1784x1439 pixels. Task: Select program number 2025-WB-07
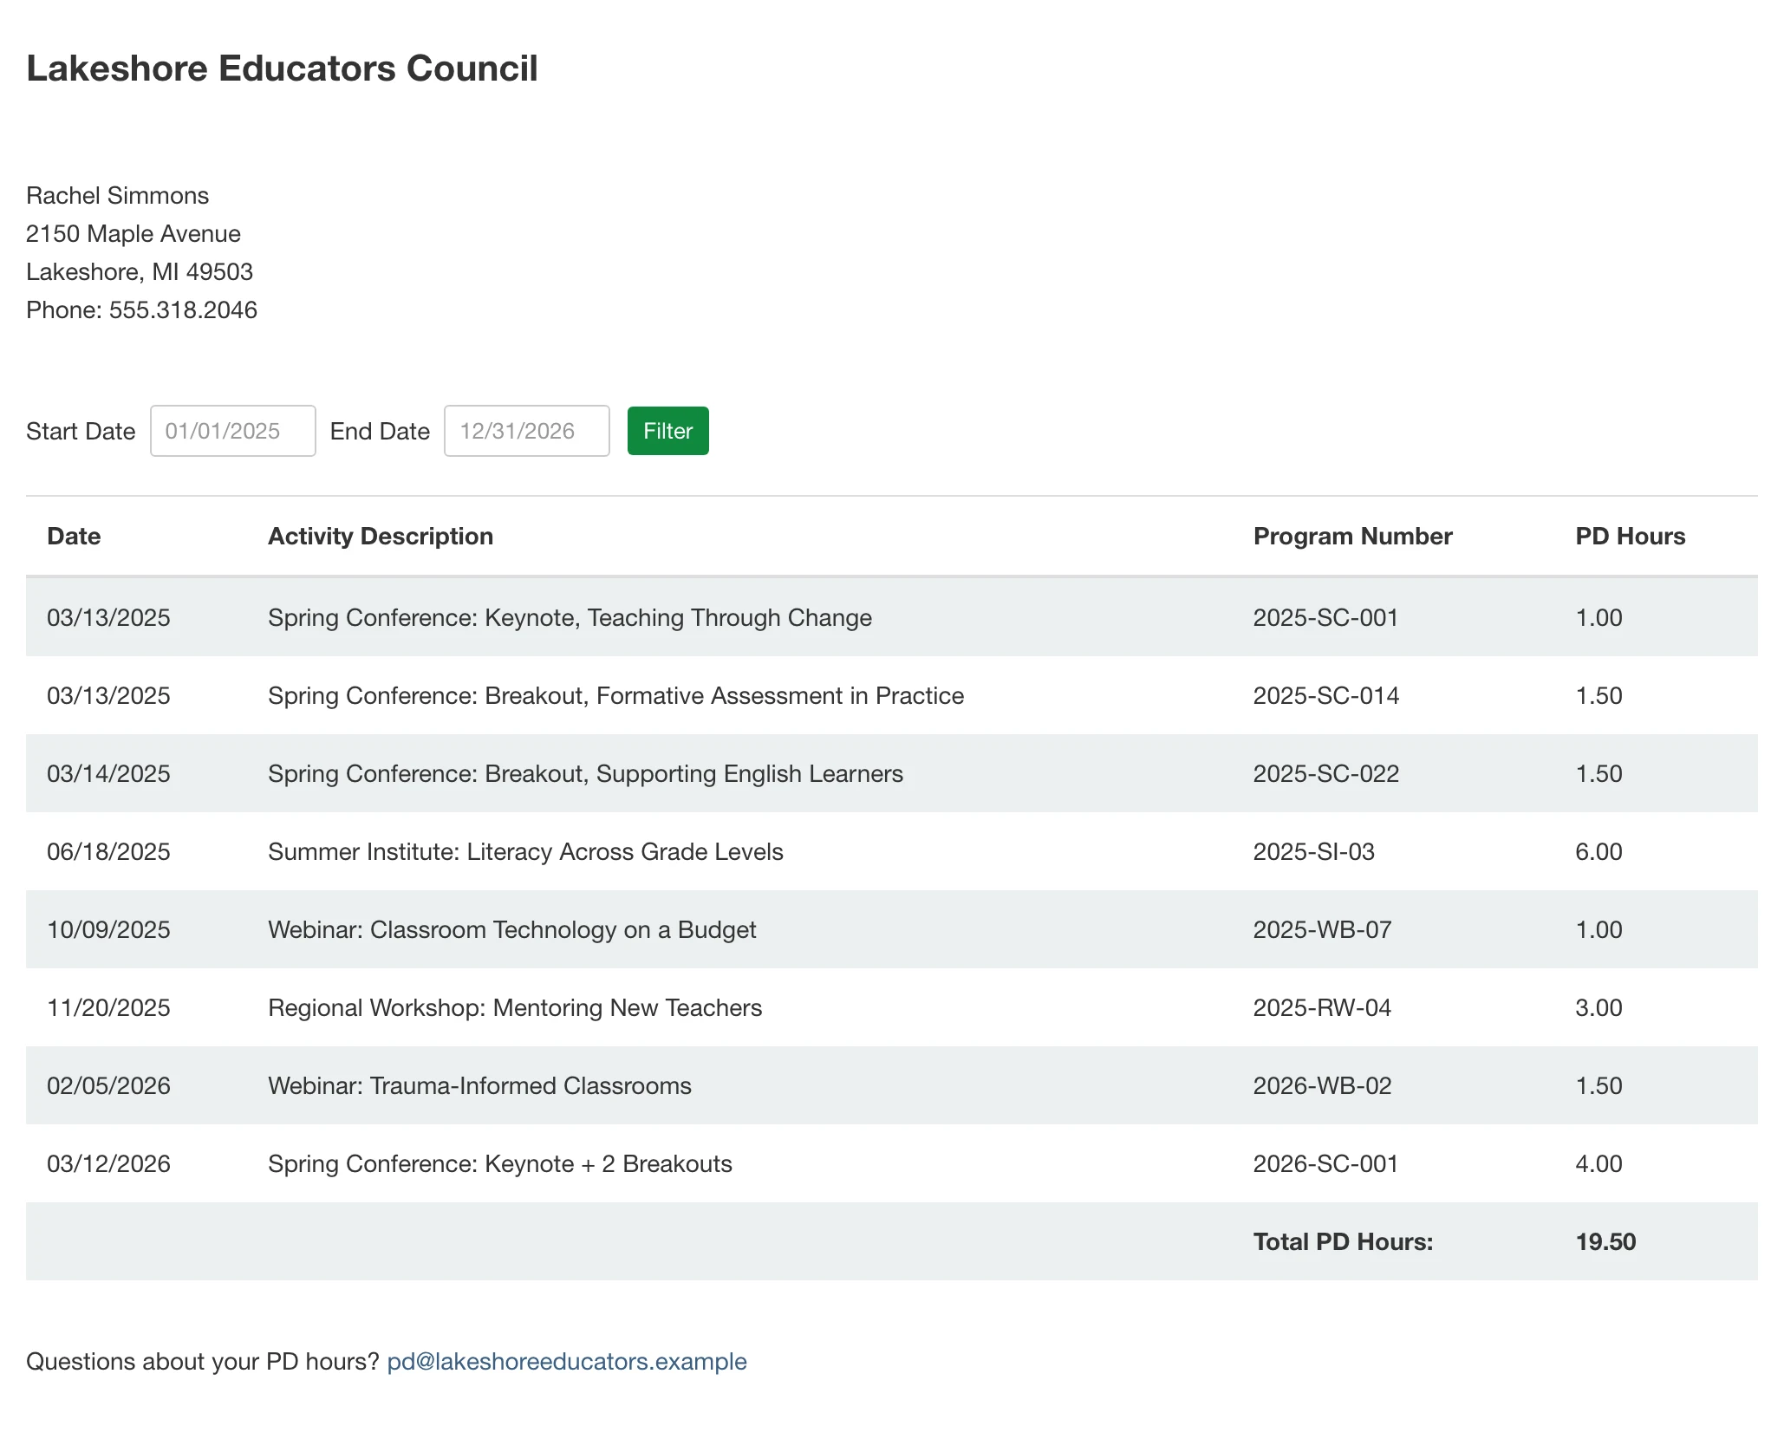pos(1323,929)
